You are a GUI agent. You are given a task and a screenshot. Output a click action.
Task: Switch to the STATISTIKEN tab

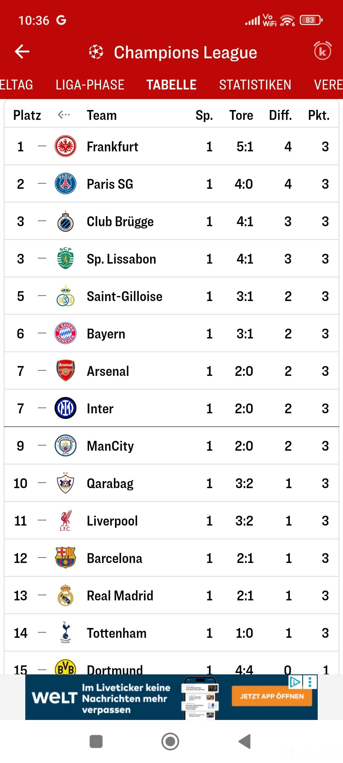pyautogui.click(x=255, y=85)
